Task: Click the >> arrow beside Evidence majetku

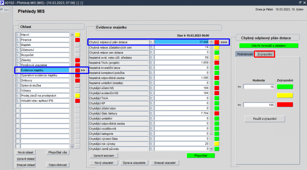Action: pyautogui.click(x=83, y=70)
